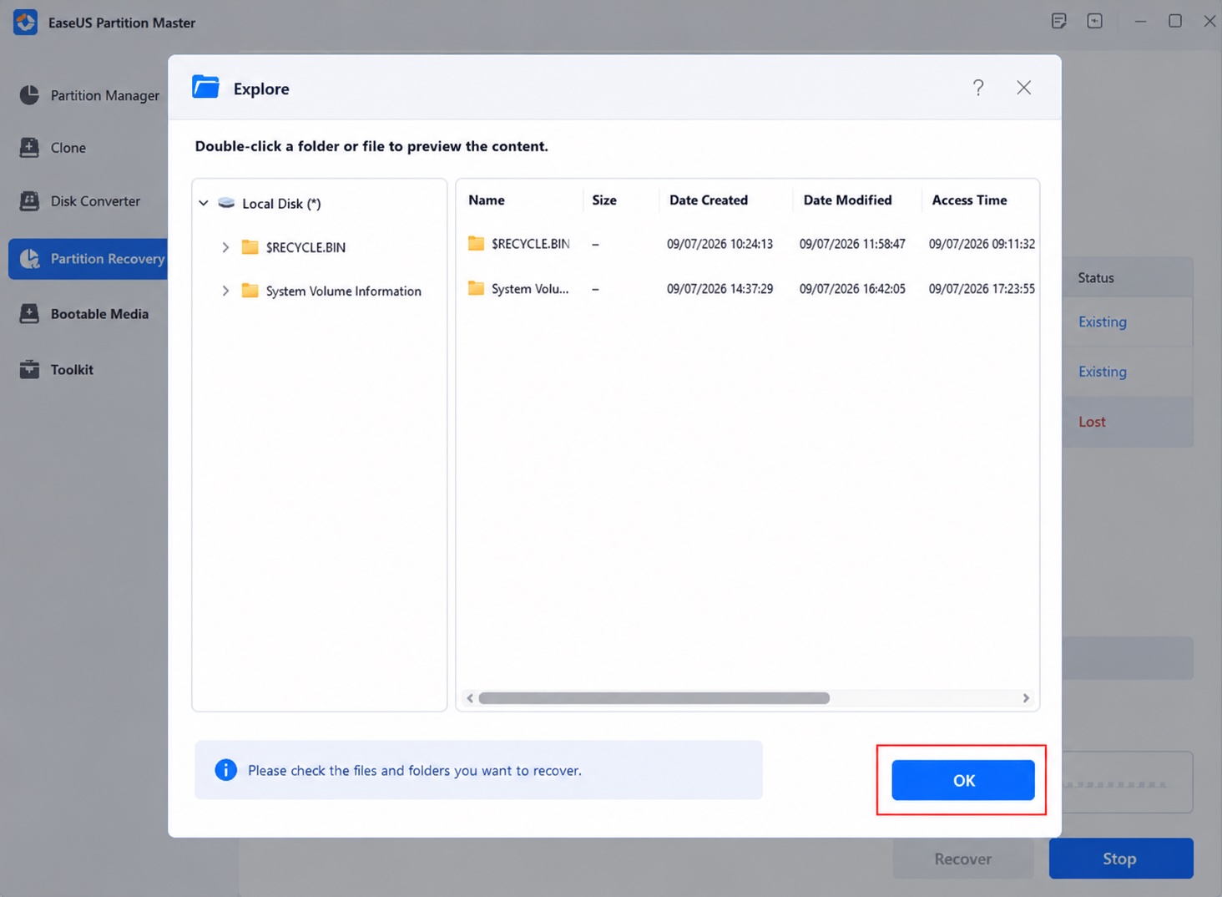Click the $RECYCLE.BIN folder icon in file list
Image resolution: width=1222 pixels, height=897 pixels.
(476, 243)
